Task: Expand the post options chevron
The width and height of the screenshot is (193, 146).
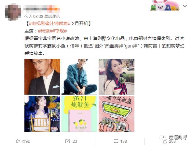Action: coord(185,6)
